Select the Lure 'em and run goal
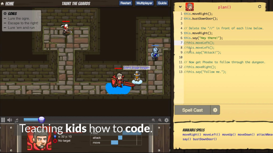 (x=21, y=28)
